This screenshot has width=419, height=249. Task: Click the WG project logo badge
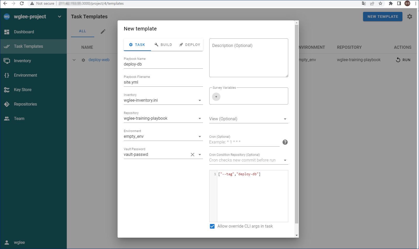pos(7,17)
